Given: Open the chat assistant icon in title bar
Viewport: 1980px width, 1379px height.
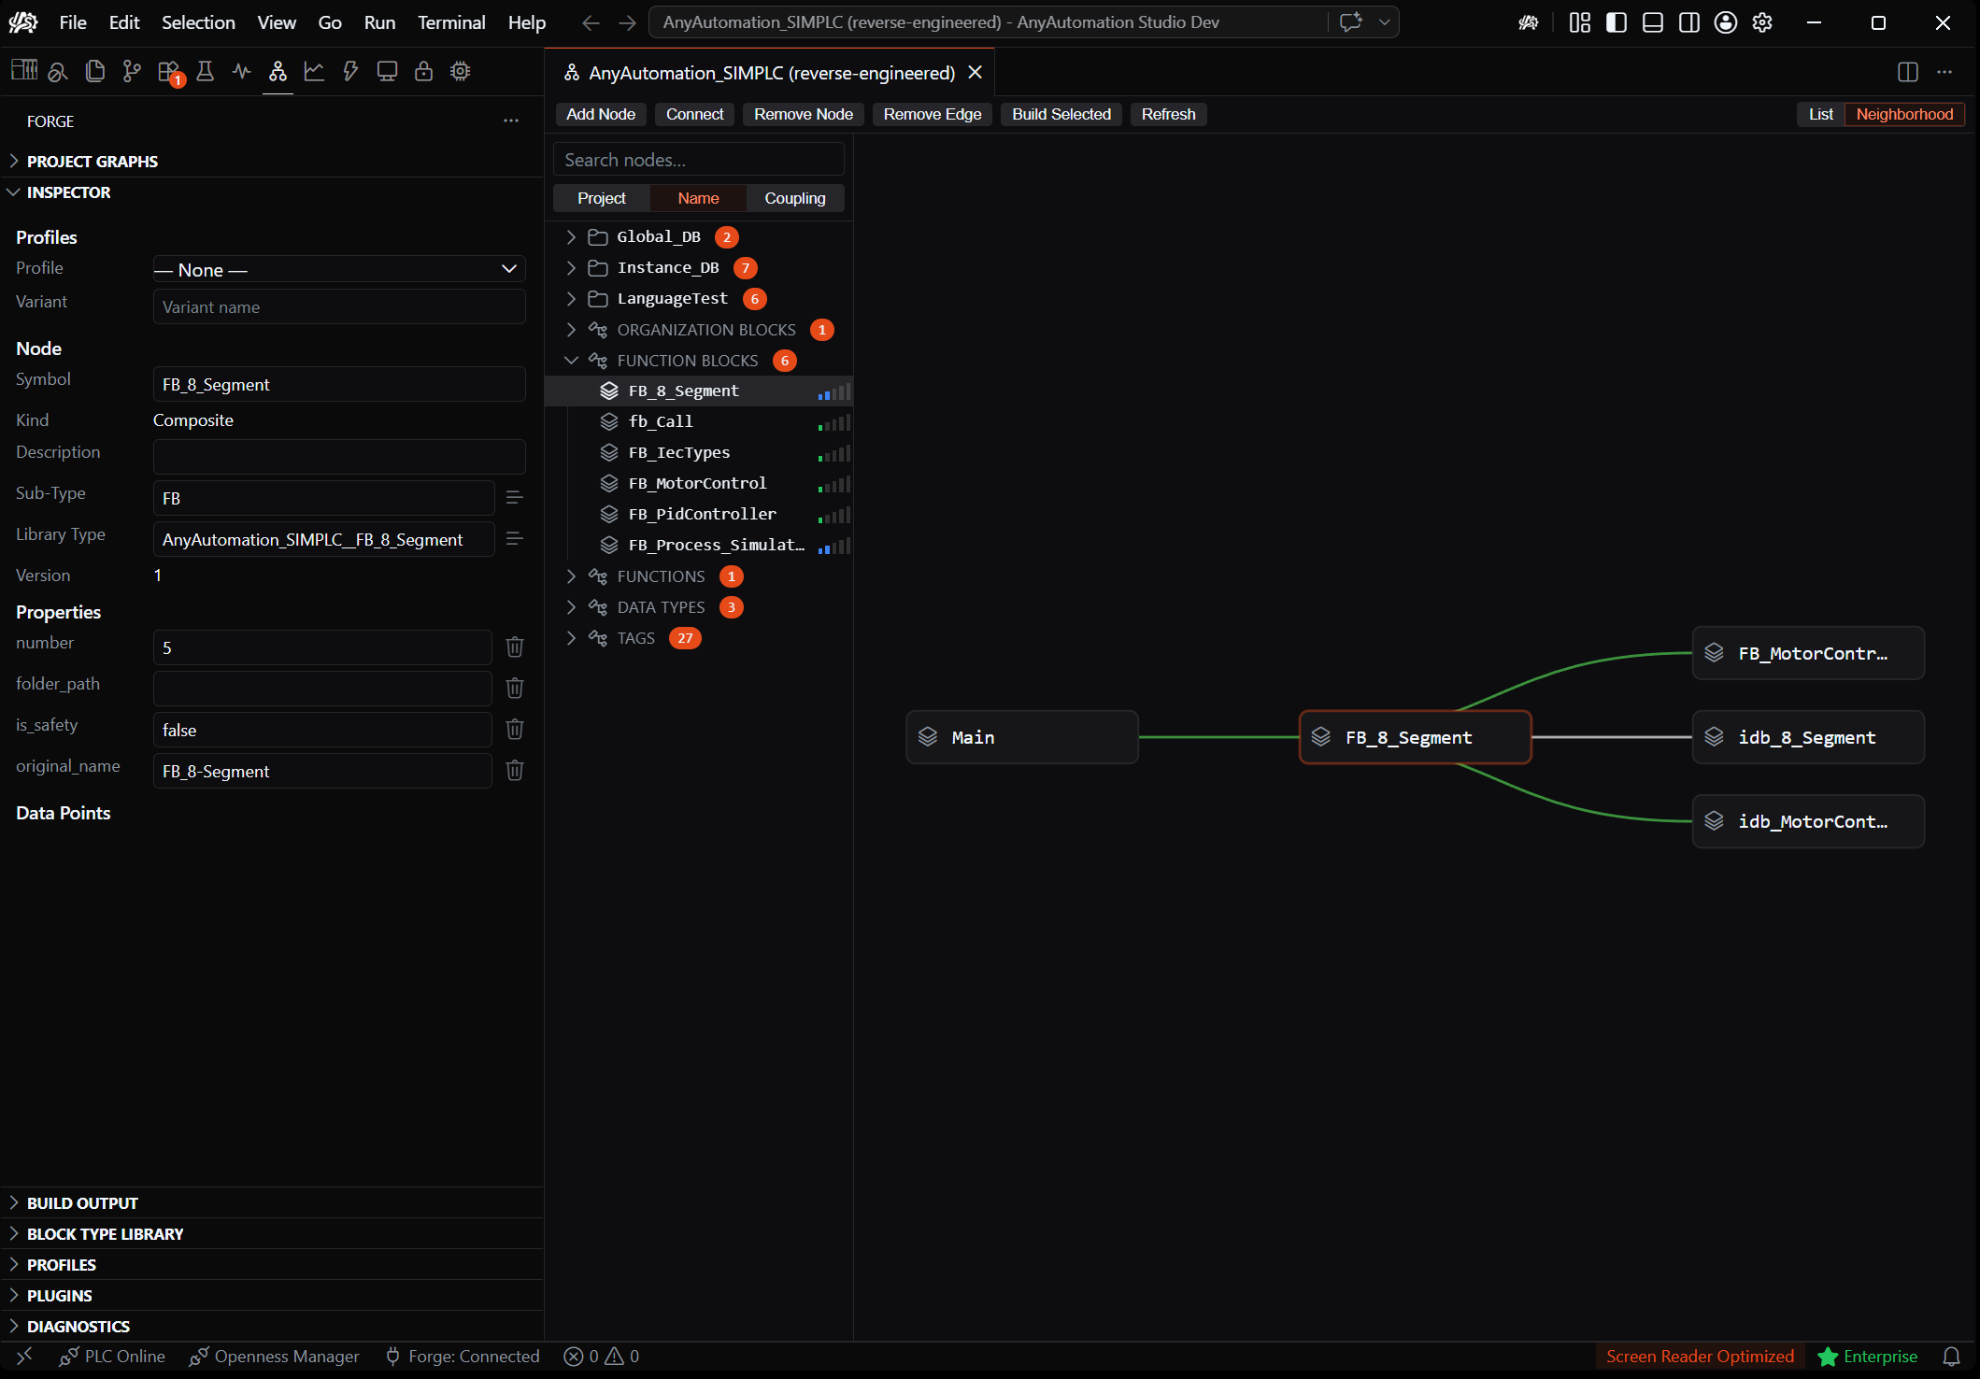Looking at the screenshot, I should 1350,22.
